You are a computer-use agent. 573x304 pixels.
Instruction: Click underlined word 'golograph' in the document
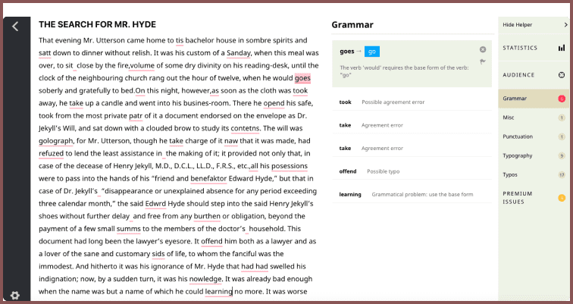pyautogui.click(x=55, y=140)
